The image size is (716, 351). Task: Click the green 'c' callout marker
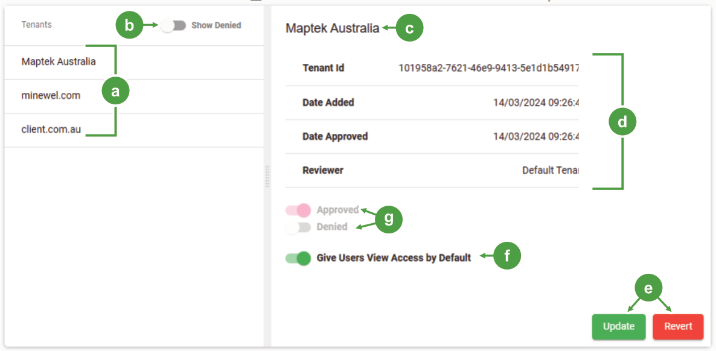[409, 28]
